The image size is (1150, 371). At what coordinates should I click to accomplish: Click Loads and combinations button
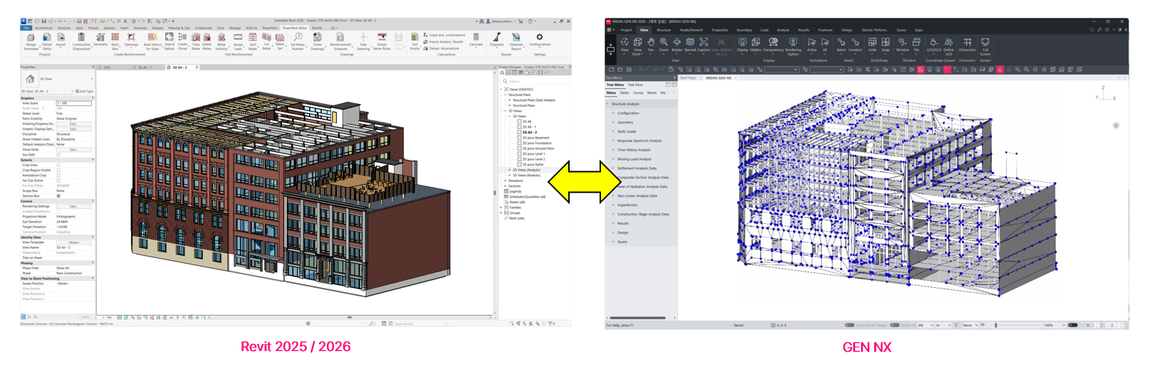coord(444,35)
